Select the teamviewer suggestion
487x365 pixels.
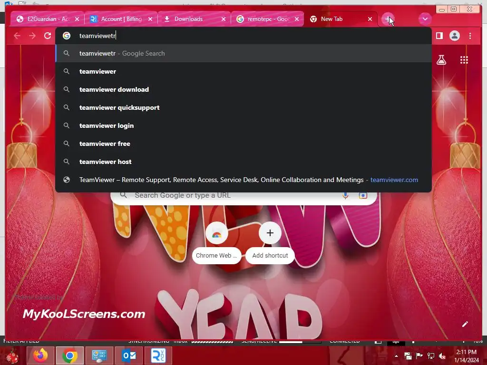pyautogui.click(x=243, y=71)
